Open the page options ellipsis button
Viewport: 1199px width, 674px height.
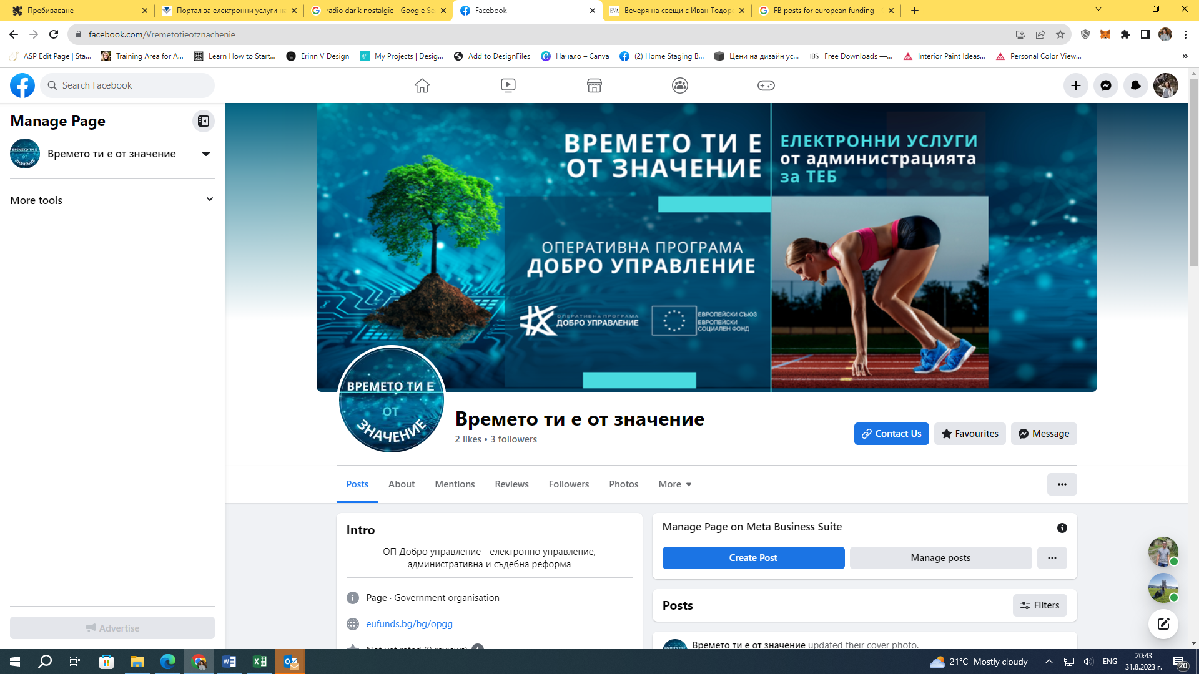[1062, 484]
